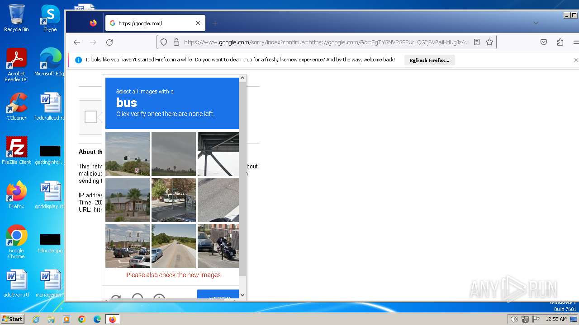Select the adultvan.rtf desktop file
The width and height of the screenshot is (579, 325).
pyautogui.click(x=16, y=283)
